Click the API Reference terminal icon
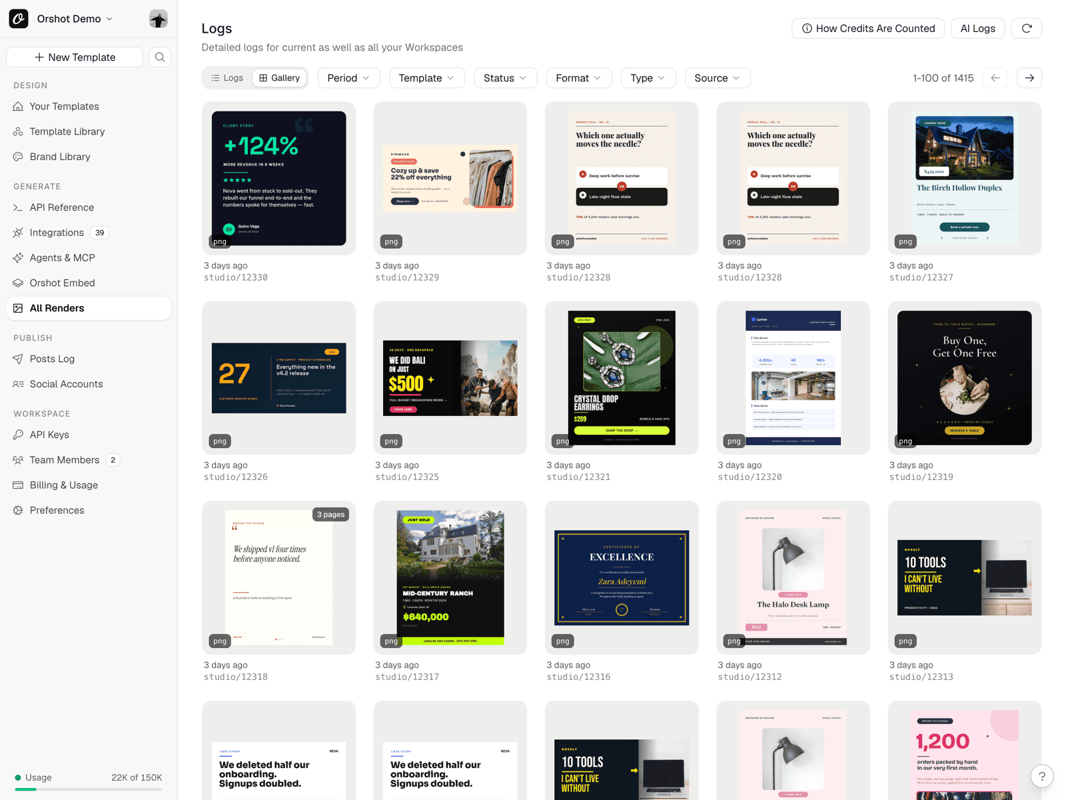 point(18,207)
